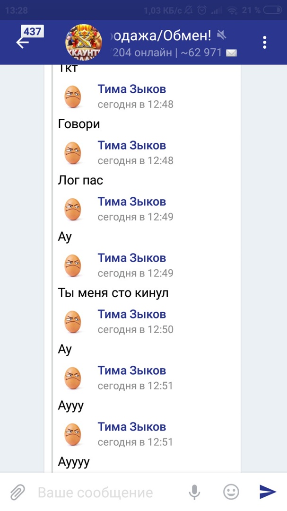Focus the "Ваше сообщение" message field
This screenshot has height=511, width=287.
pos(104,493)
